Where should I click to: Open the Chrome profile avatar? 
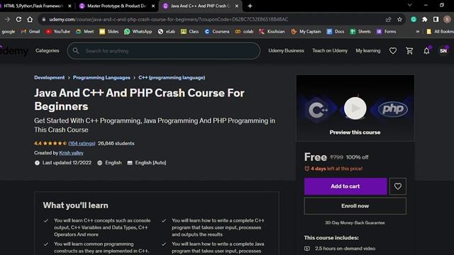click(447, 19)
